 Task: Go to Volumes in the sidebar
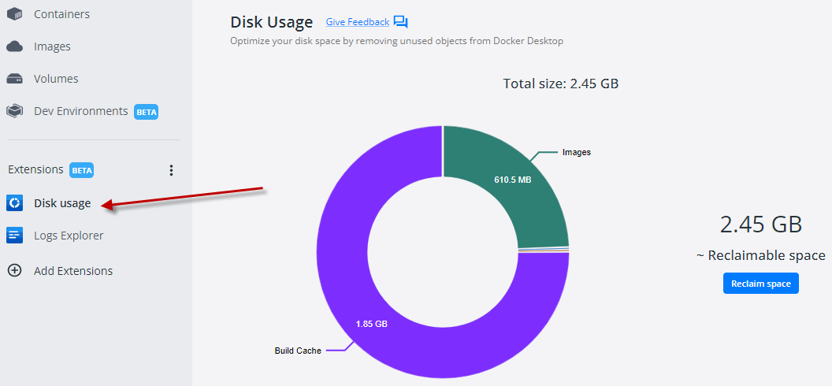[x=56, y=79]
